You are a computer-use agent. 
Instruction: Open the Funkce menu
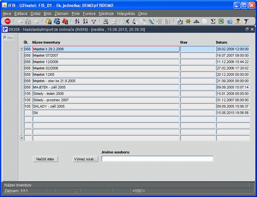(x=89, y=14)
